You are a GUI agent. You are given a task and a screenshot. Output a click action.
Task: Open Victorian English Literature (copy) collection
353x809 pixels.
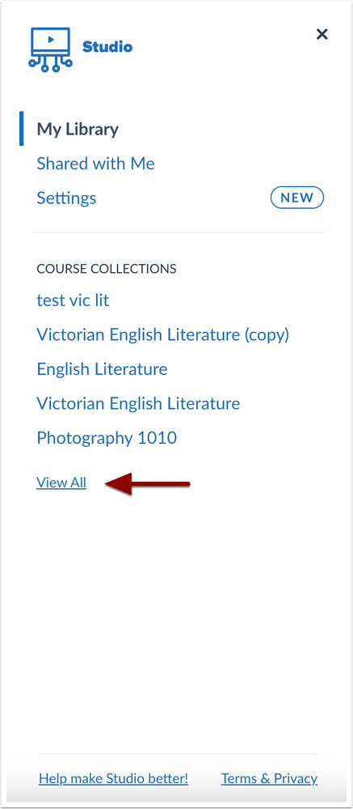point(163,334)
